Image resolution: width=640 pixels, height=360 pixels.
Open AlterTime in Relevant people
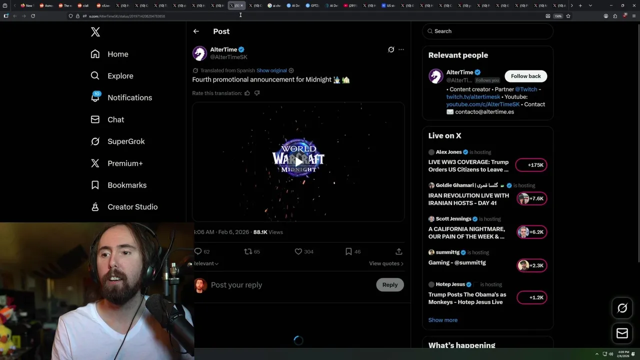(x=459, y=72)
